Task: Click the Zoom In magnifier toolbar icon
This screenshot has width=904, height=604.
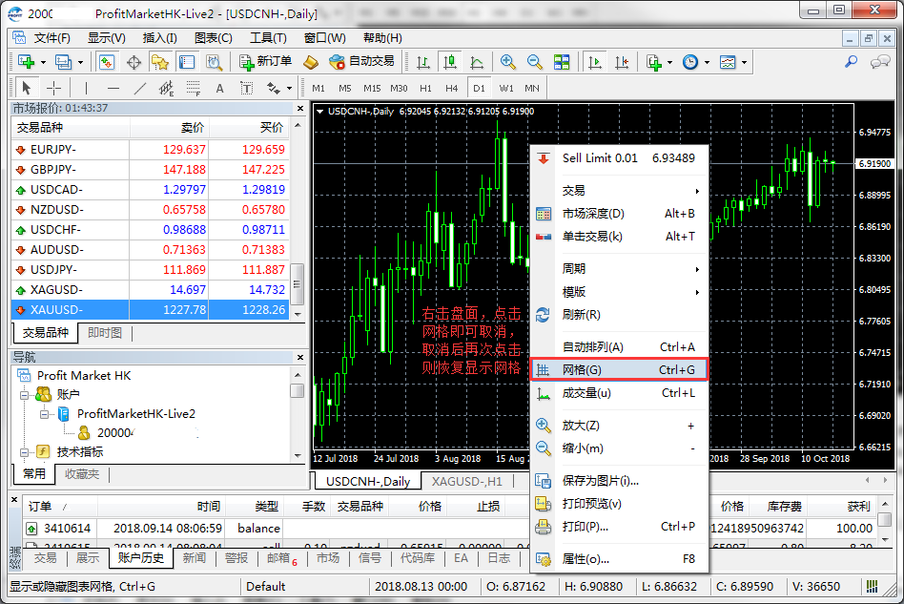Action: 508,62
